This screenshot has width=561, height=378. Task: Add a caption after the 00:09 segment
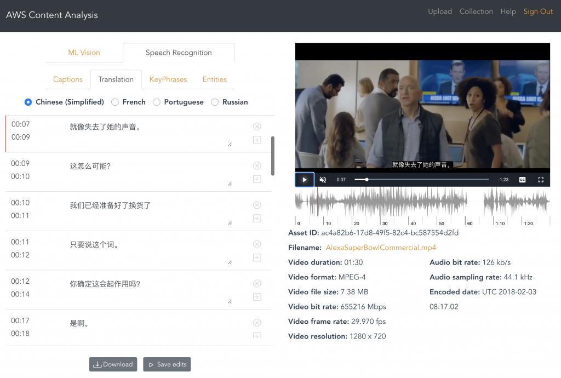click(x=257, y=179)
